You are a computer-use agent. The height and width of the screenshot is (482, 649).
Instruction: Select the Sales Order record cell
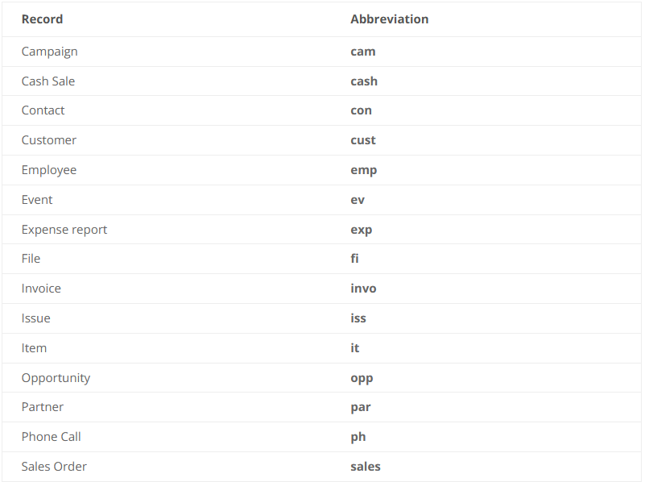click(54, 467)
